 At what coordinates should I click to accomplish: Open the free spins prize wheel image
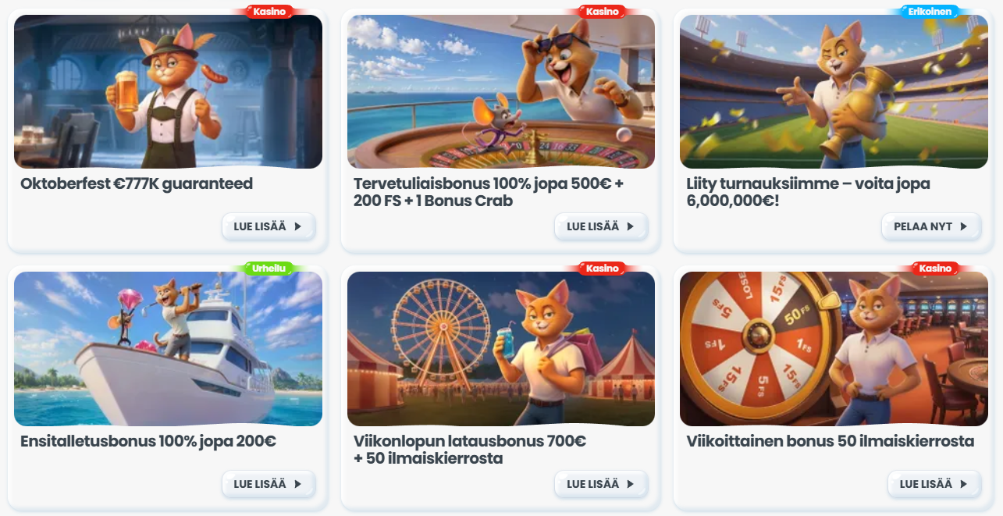(x=834, y=349)
